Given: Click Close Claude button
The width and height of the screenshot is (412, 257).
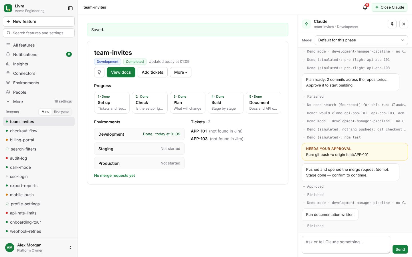Looking at the screenshot, I should [x=389, y=7].
